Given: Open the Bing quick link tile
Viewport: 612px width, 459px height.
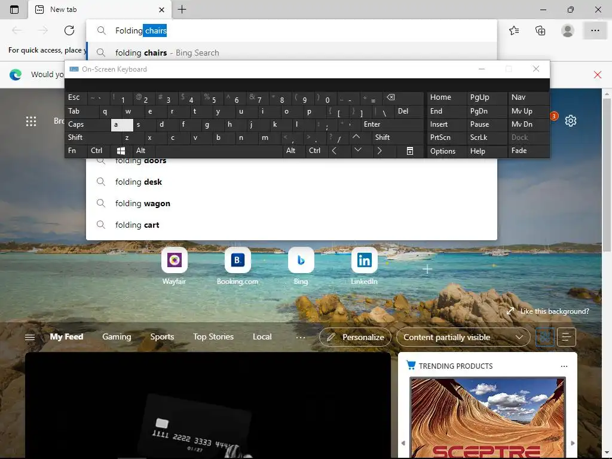Looking at the screenshot, I should point(301,266).
